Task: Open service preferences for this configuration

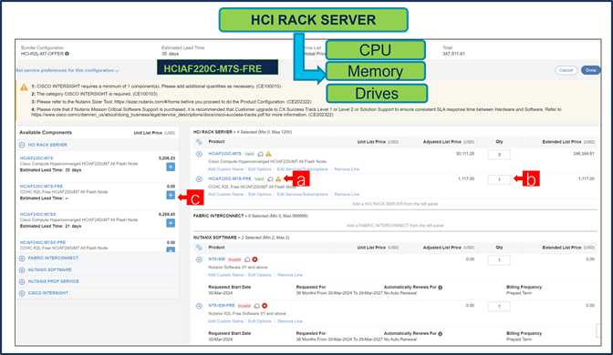Action: pos(68,71)
